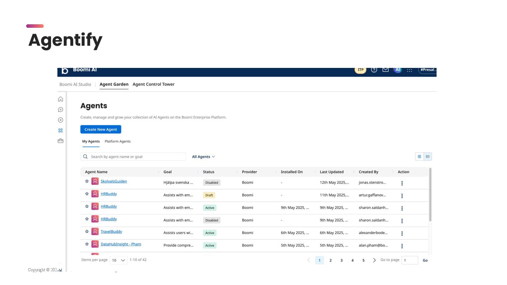Click the Go button for page jump
This screenshot has width=507, height=285.
pyautogui.click(x=425, y=260)
